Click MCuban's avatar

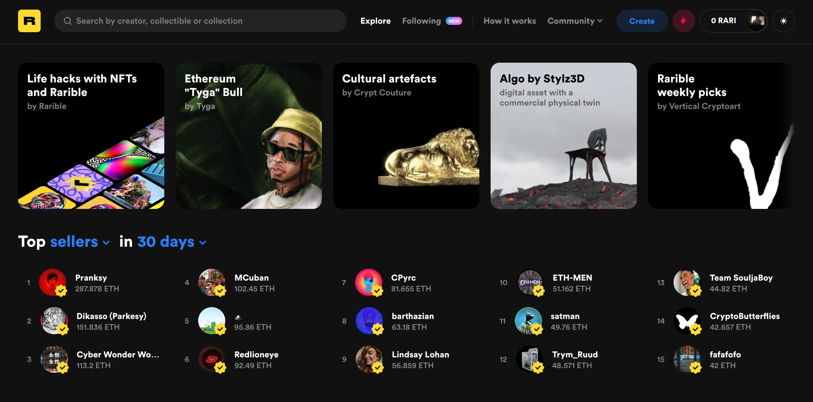(211, 282)
